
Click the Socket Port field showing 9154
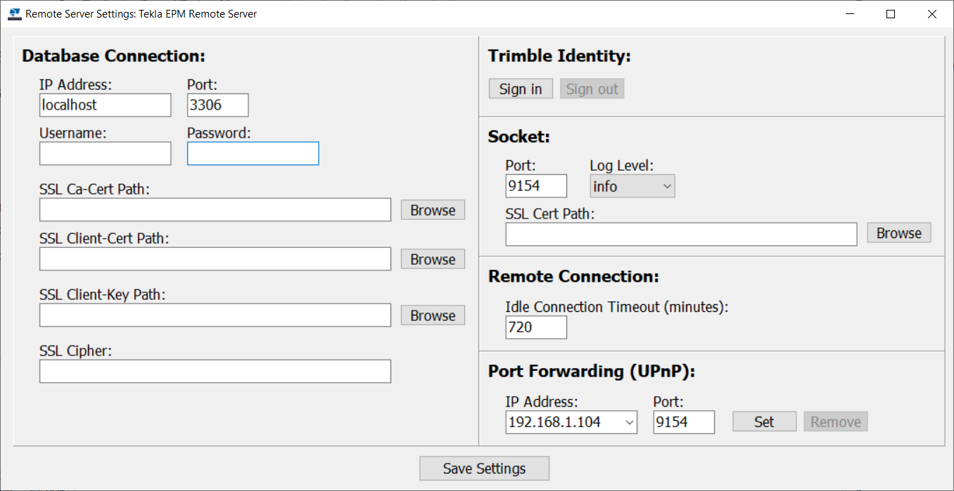[535, 185]
